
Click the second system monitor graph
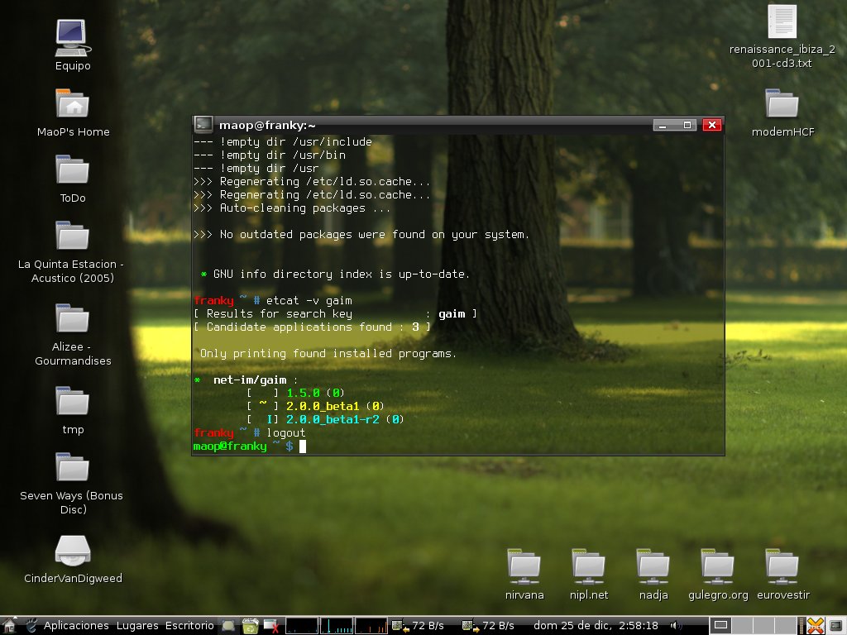pos(337,626)
